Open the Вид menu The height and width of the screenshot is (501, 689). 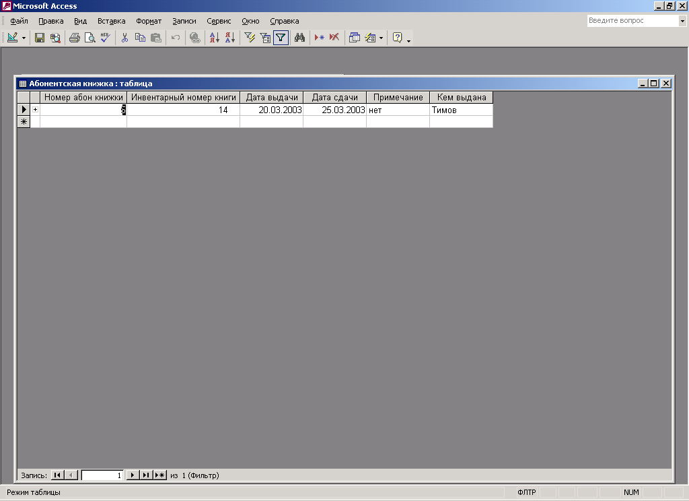[81, 21]
